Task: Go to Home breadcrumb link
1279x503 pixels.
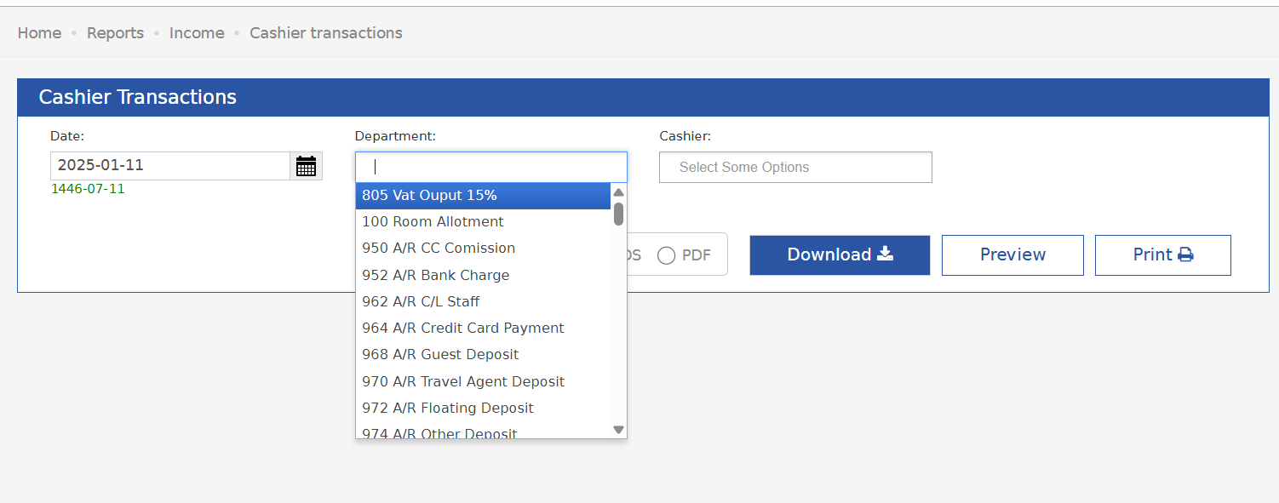Action: coord(39,33)
